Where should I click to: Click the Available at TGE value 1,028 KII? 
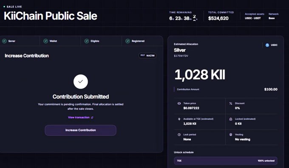[x=190, y=124]
